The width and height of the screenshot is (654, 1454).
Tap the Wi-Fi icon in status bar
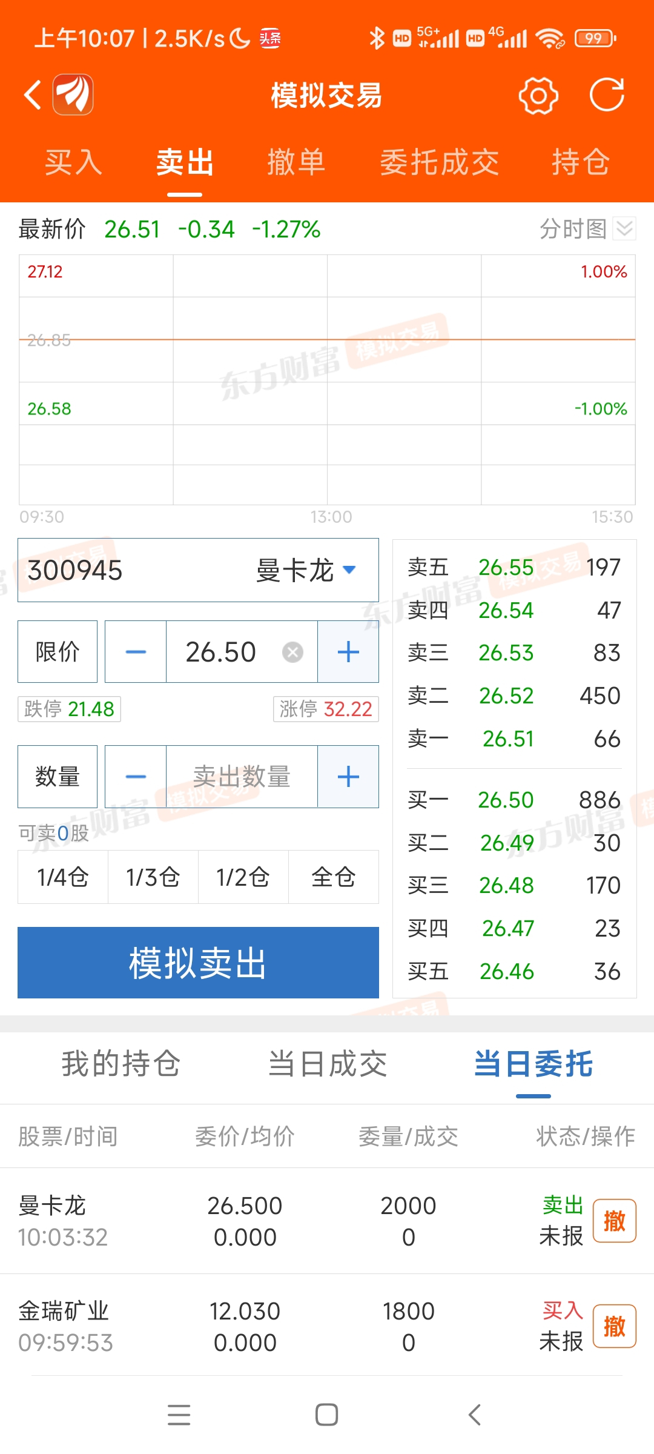(x=550, y=39)
